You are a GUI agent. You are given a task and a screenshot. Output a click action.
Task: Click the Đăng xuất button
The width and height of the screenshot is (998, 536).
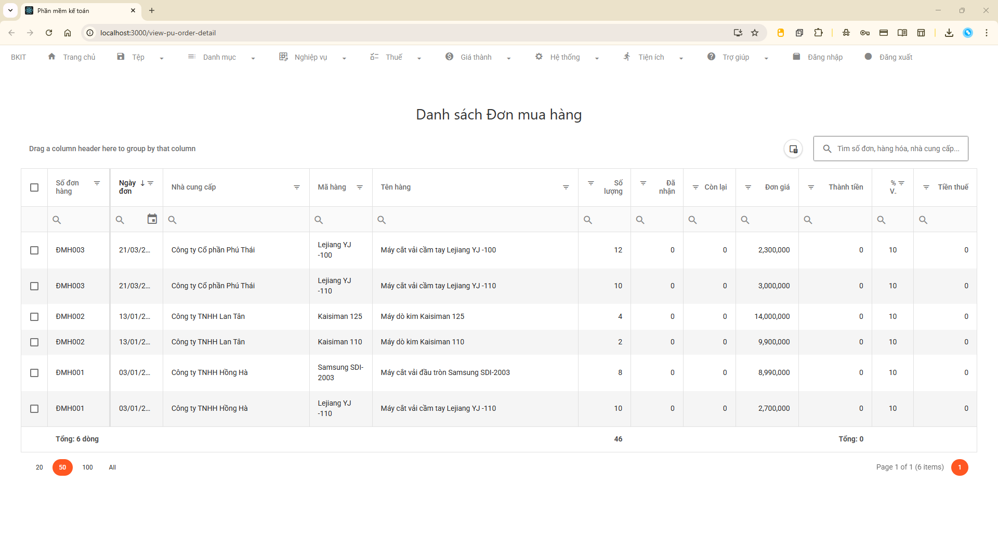tap(888, 57)
